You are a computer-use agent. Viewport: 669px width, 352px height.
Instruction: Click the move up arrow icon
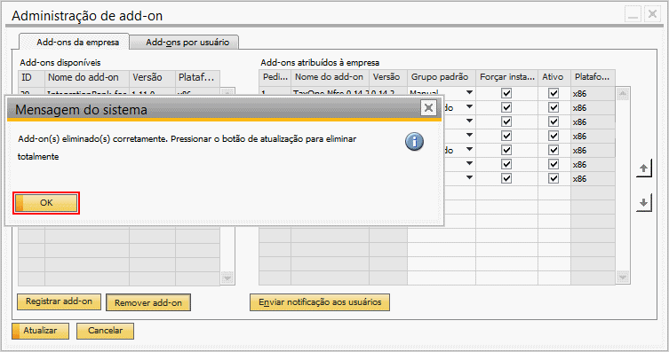(644, 168)
